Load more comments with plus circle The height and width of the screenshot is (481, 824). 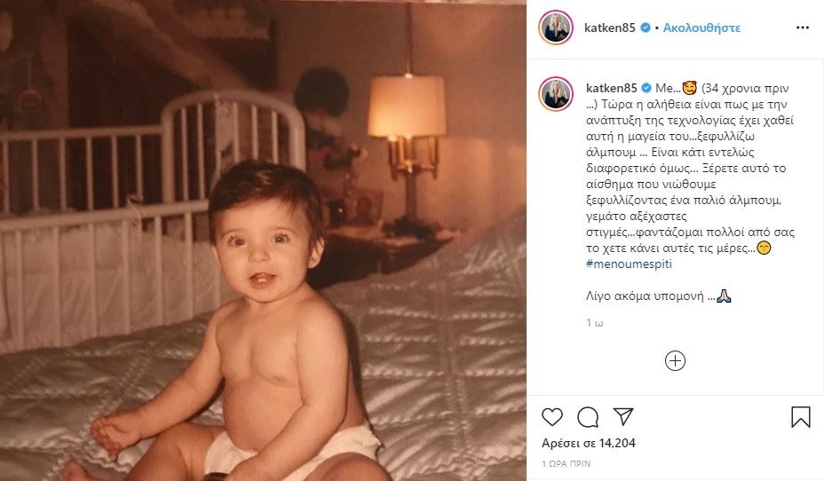(x=675, y=360)
